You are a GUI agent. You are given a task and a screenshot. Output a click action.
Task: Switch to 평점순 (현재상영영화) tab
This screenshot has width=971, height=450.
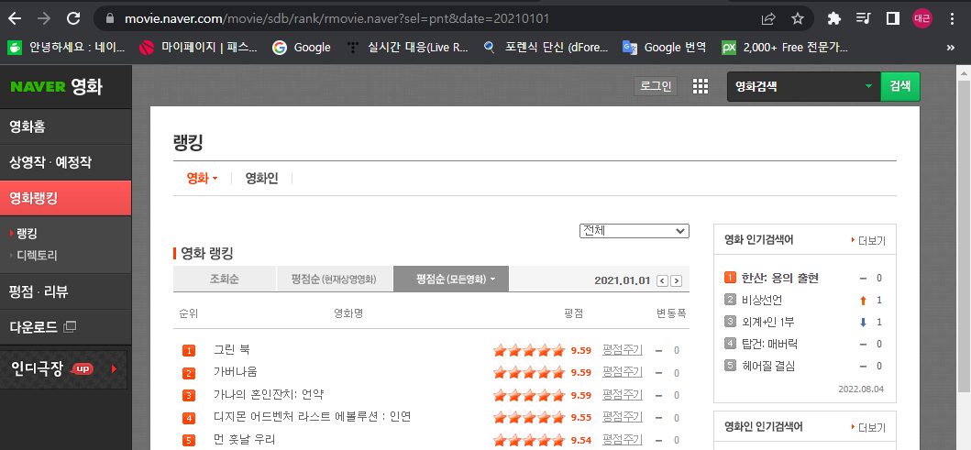(335, 280)
